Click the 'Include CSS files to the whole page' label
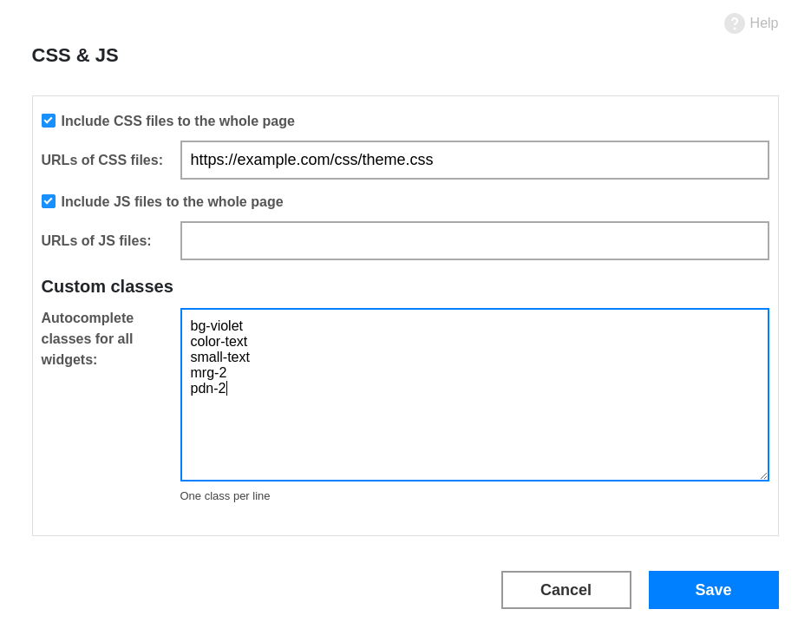The width and height of the screenshot is (811, 642). coord(178,121)
